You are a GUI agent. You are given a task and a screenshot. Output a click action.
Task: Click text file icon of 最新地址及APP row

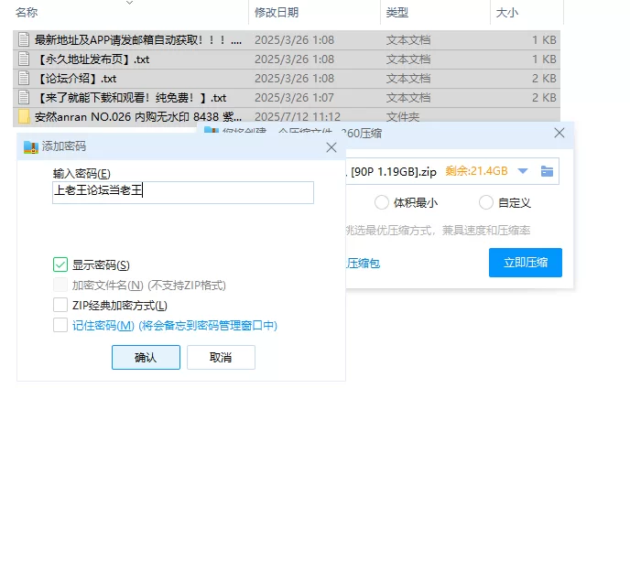coord(24,39)
